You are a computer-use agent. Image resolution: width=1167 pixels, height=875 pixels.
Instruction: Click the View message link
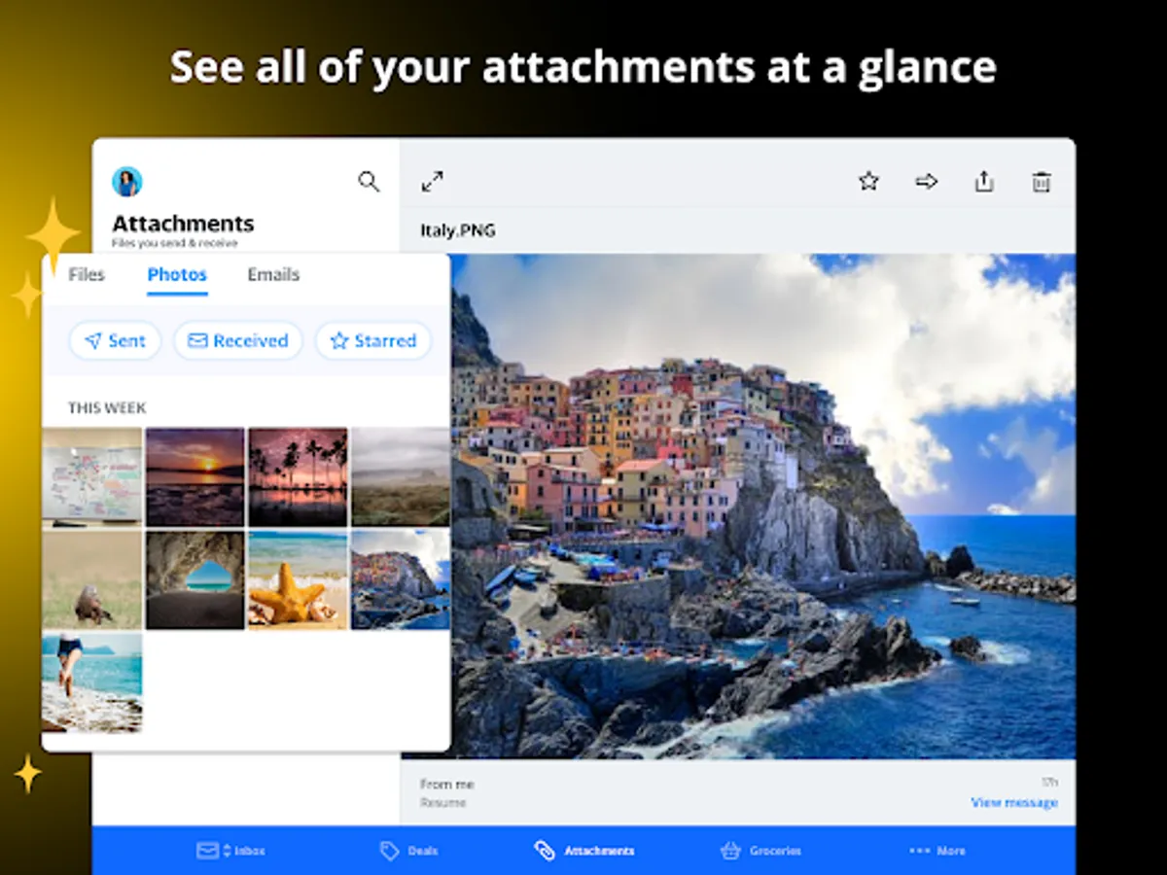1014,802
